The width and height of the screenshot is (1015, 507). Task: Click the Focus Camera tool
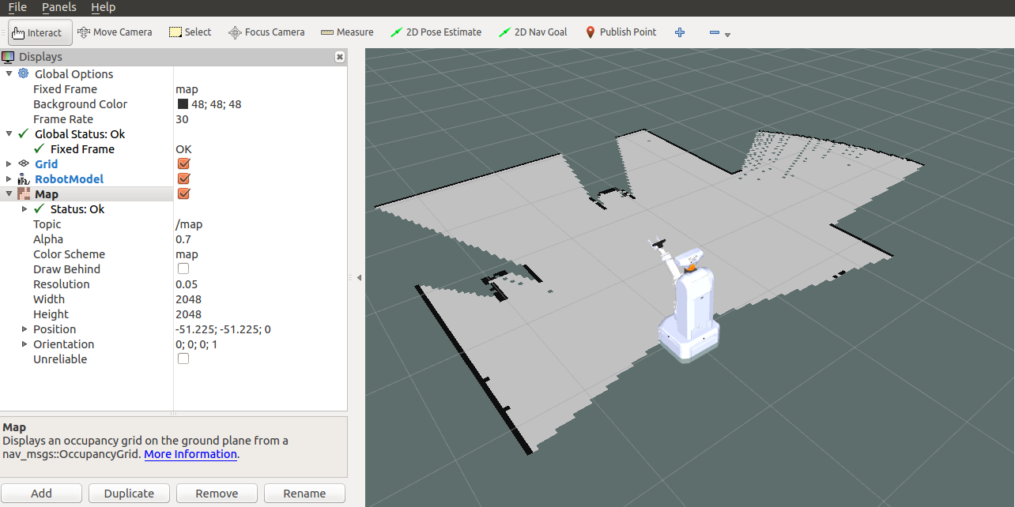click(x=266, y=32)
